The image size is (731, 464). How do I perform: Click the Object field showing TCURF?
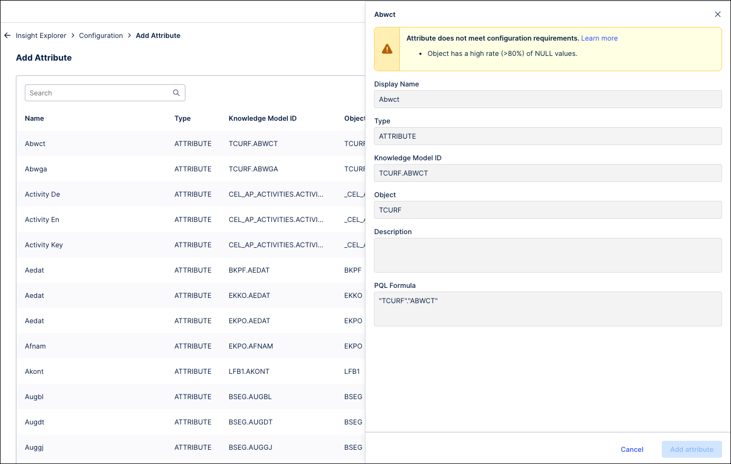point(548,210)
